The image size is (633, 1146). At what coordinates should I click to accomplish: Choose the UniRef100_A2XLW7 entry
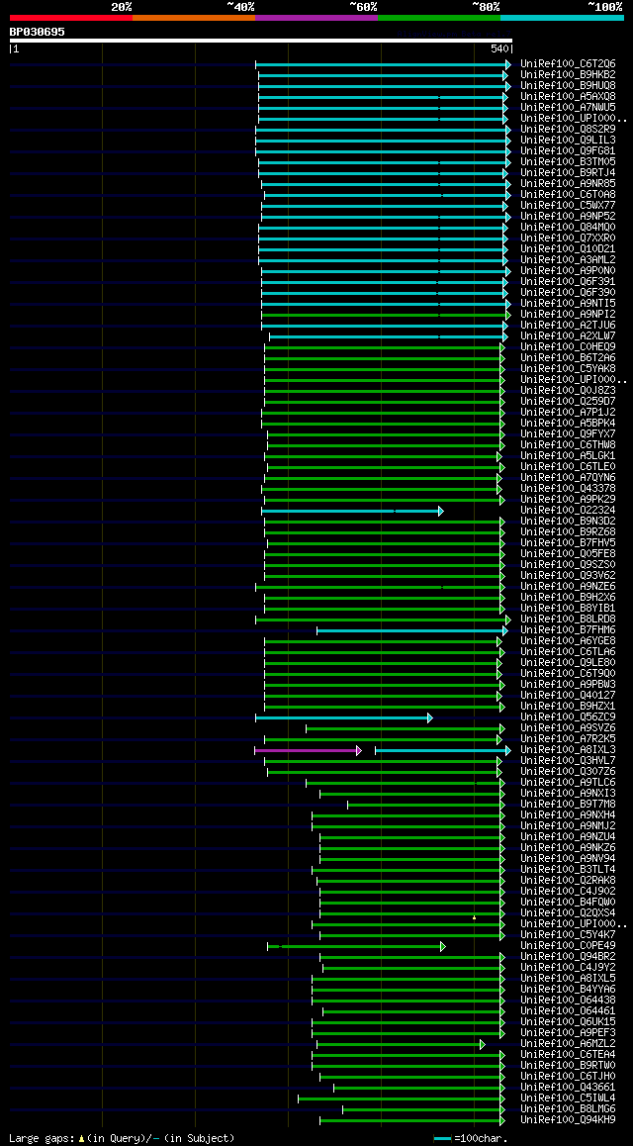(568, 336)
